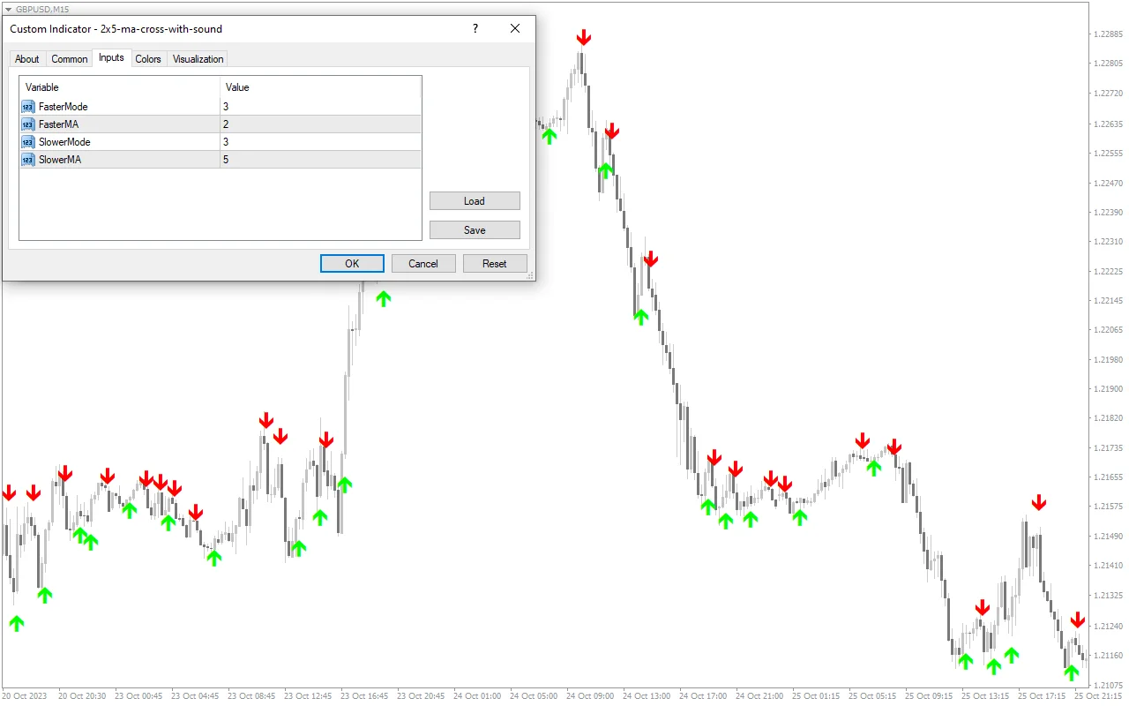Click the 123 icon next to SlowerMA
1129x706 pixels.
pos(26,159)
